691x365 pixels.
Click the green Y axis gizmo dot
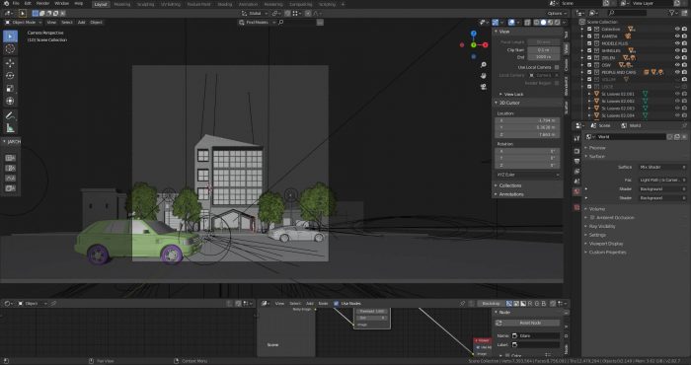click(x=473, y=45)
